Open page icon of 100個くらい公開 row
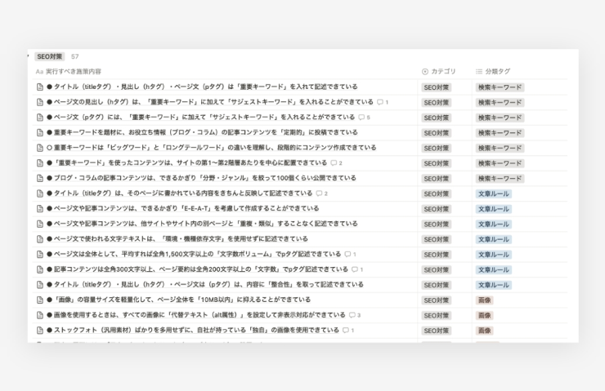Viewport: 605px width, 391px height. 40,178
